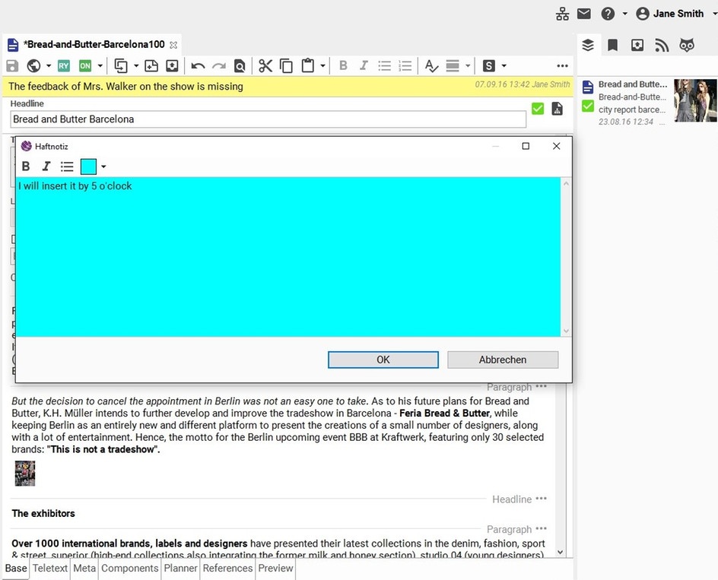Open the mail envelope icon

pos(584,14)
